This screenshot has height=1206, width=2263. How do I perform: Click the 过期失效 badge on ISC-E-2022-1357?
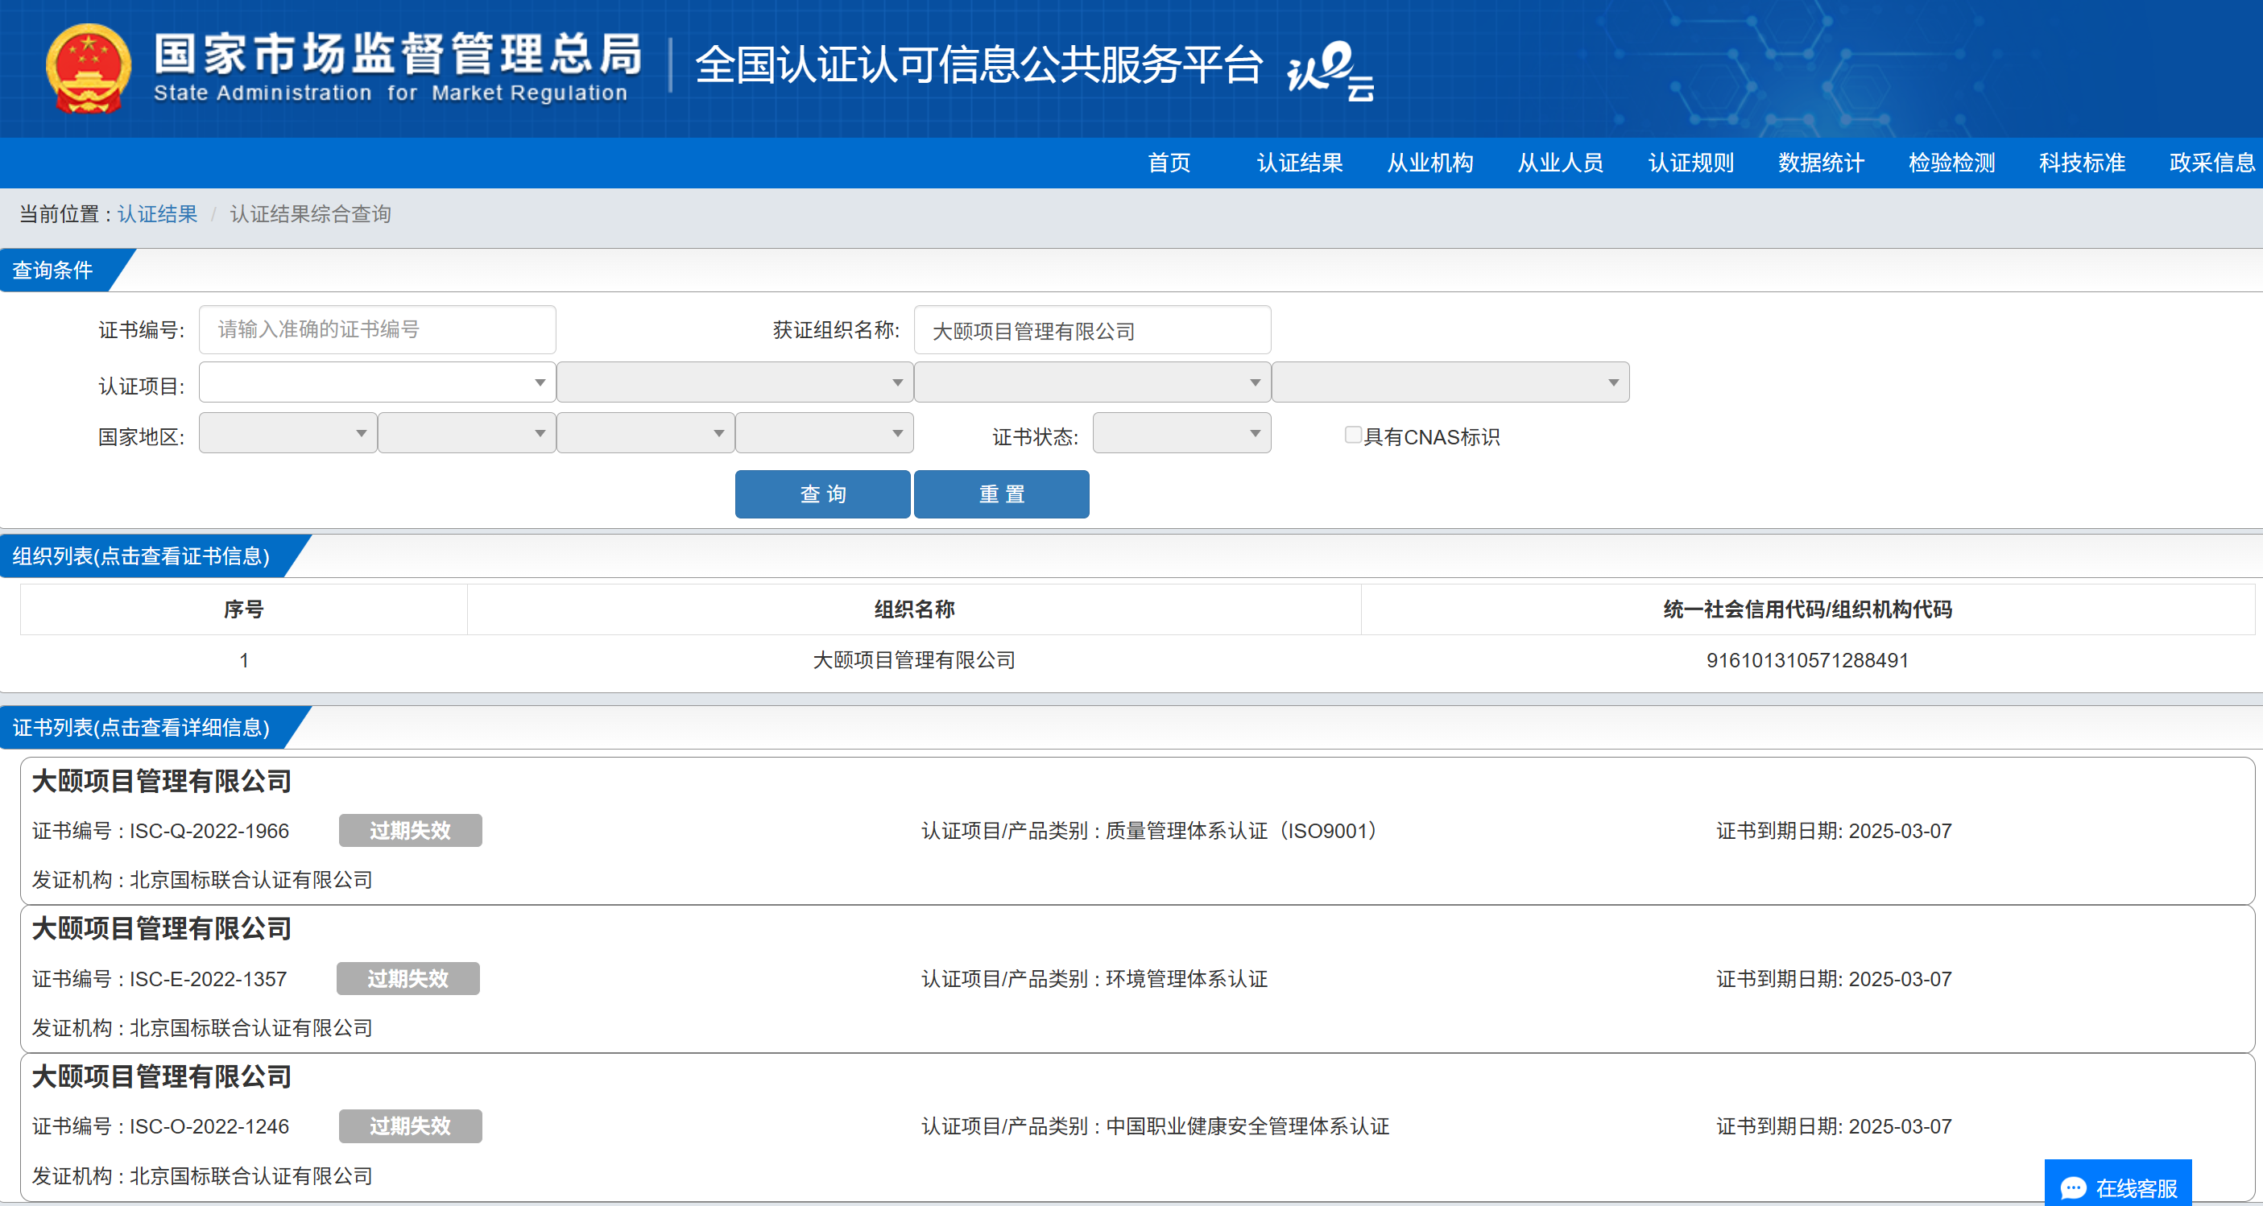(x=408, y=978)
